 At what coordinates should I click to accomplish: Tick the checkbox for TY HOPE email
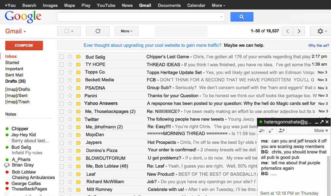tap(62, 64)
